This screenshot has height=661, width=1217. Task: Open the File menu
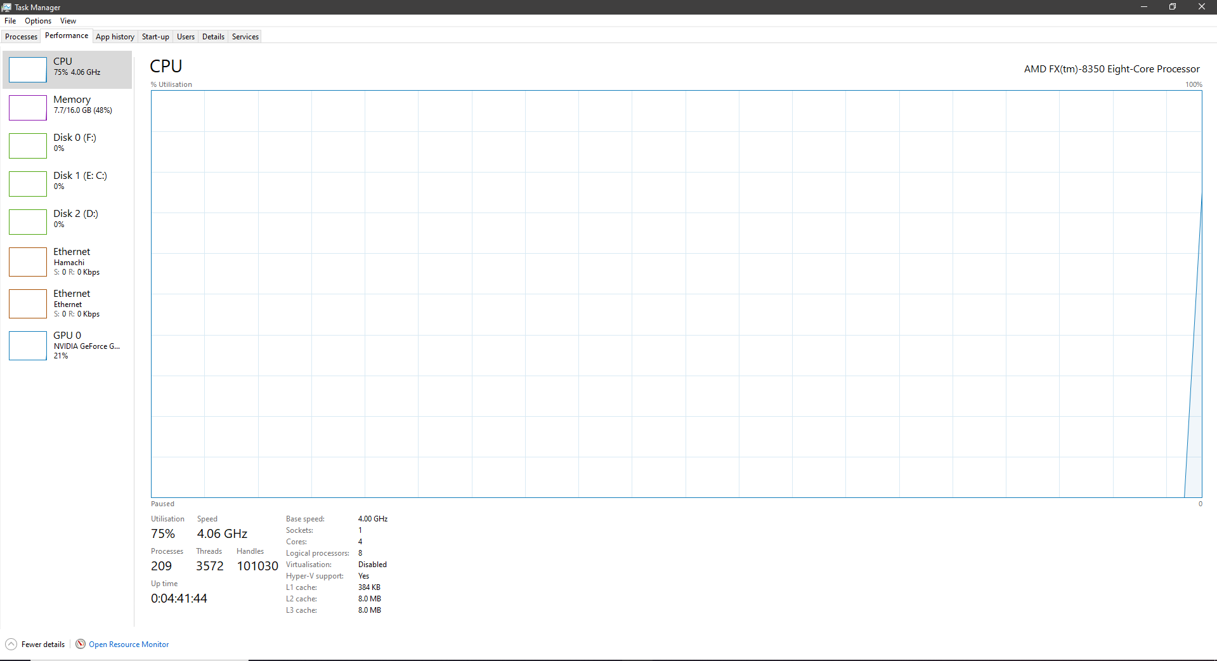(10, 20)
